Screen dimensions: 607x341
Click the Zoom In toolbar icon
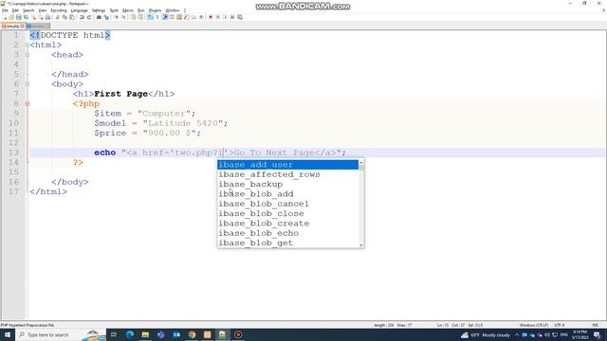click(117, 17)
